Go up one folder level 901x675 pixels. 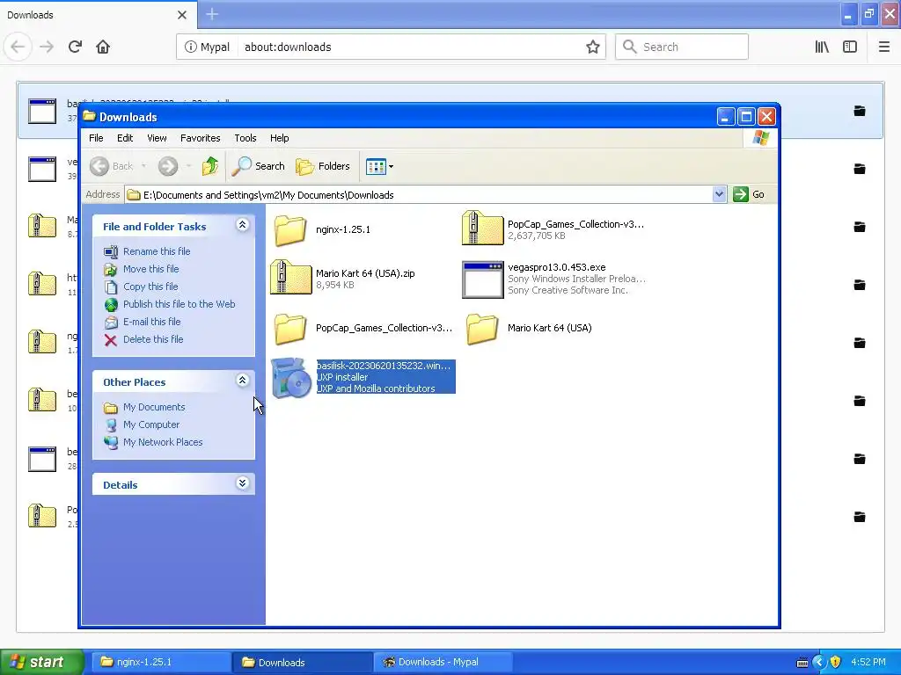(x=210, y=166)
